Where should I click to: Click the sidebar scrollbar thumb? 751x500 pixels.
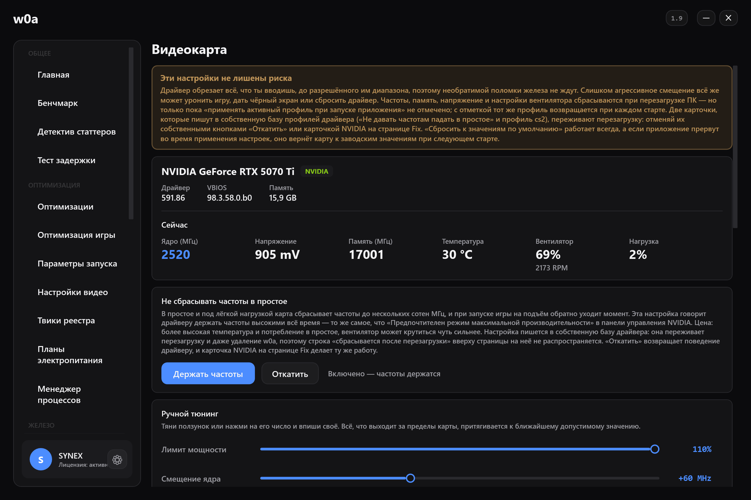pos(131,133)
